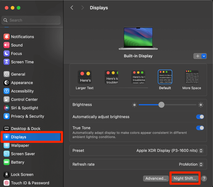Click the Sound speaker icon

pos(6,45)
